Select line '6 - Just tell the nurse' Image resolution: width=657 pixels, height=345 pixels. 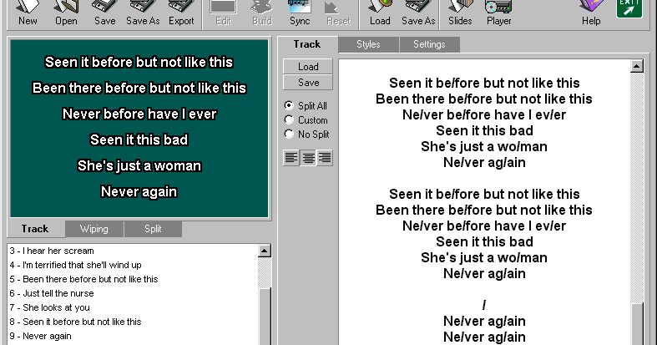pyautogui.click(x=52, y=293)
